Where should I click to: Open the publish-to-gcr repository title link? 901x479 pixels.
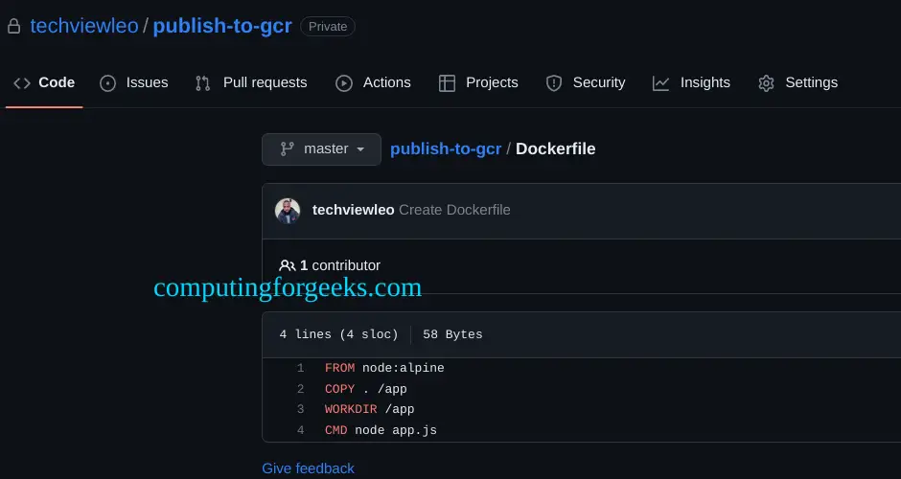(x=222, y=27)
